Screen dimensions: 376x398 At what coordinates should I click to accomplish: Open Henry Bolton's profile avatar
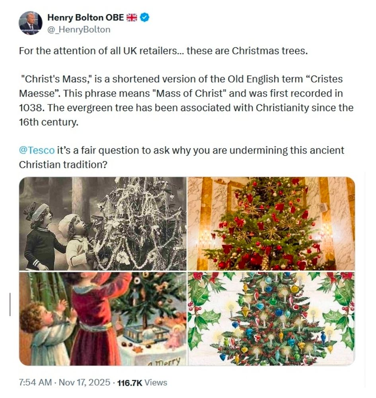31,23
